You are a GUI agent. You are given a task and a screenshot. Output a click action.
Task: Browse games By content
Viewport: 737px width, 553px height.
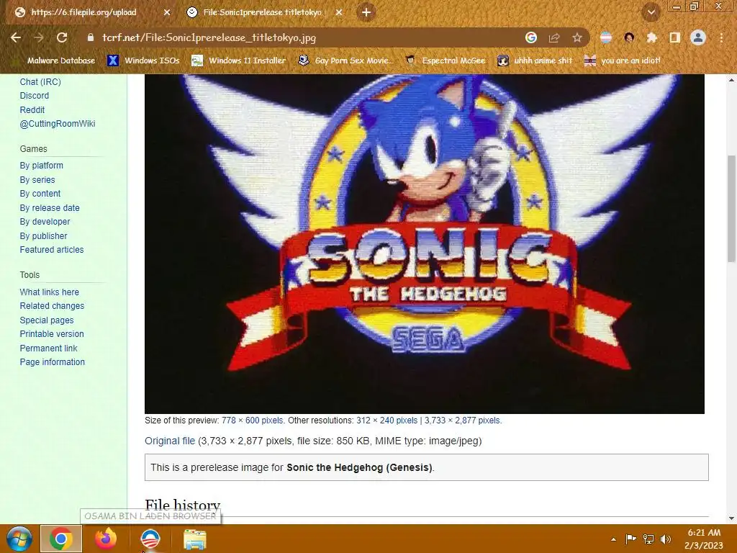[x=40, y=193]
